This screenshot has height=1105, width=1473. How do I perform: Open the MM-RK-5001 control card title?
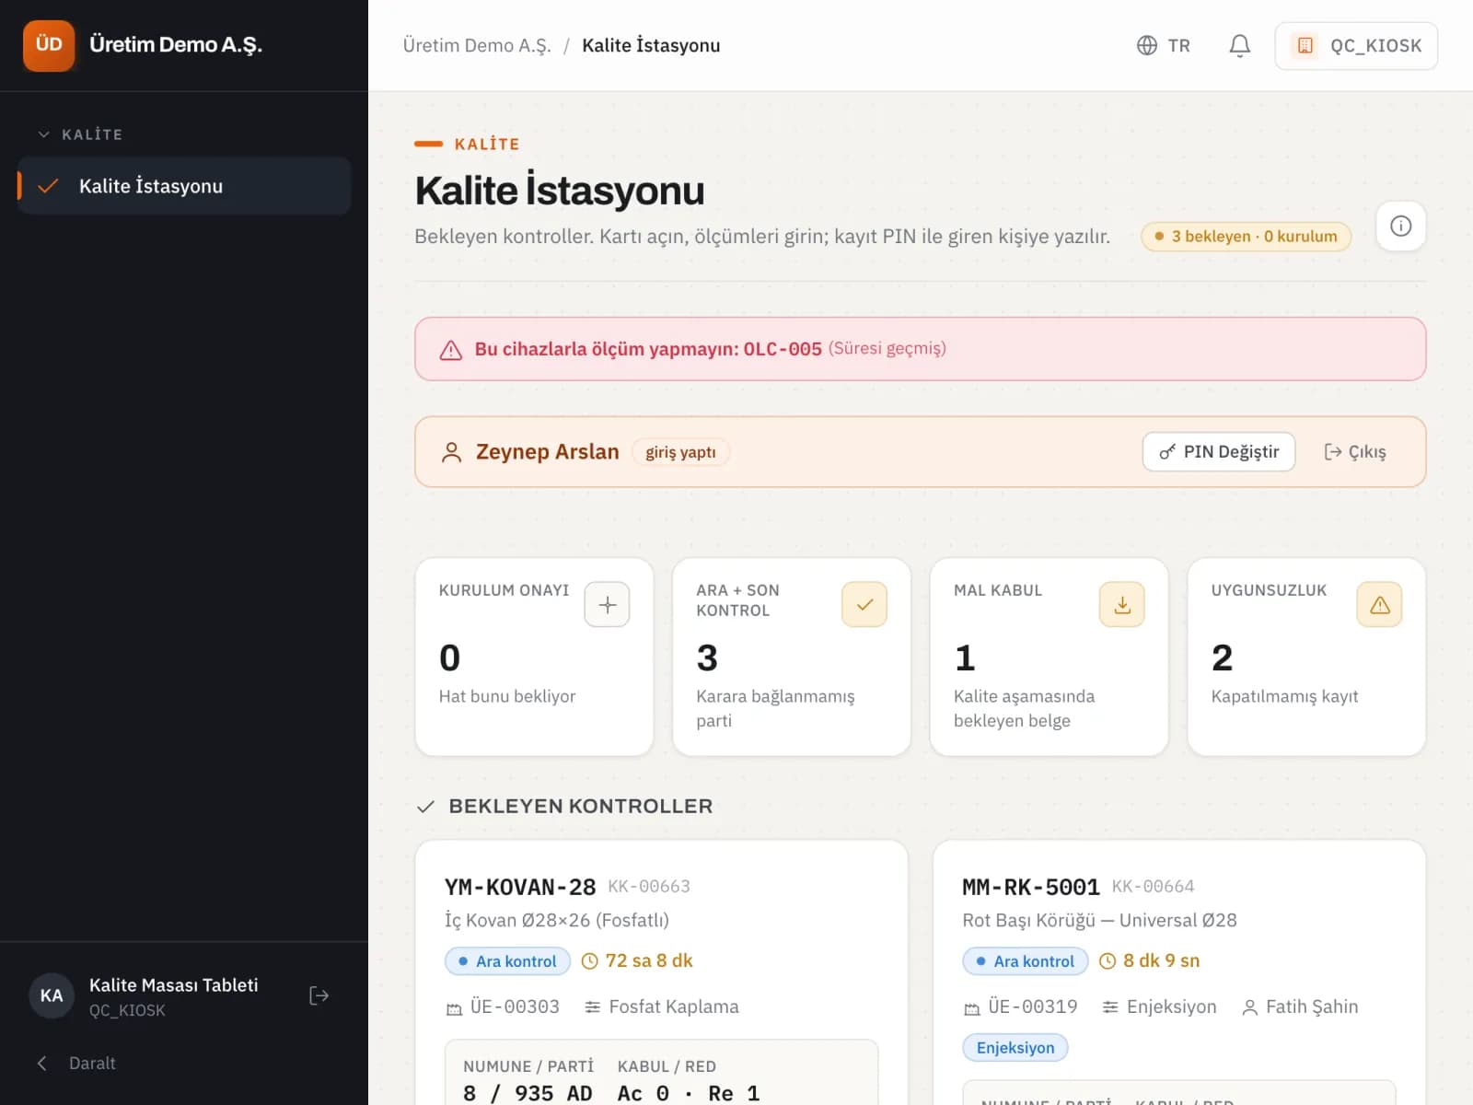pyautogui.click(x=1031, y=887)
